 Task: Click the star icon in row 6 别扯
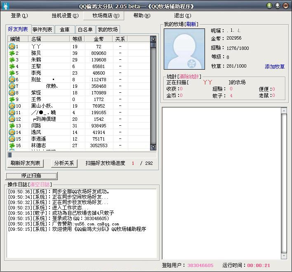[x=12, y=80]
